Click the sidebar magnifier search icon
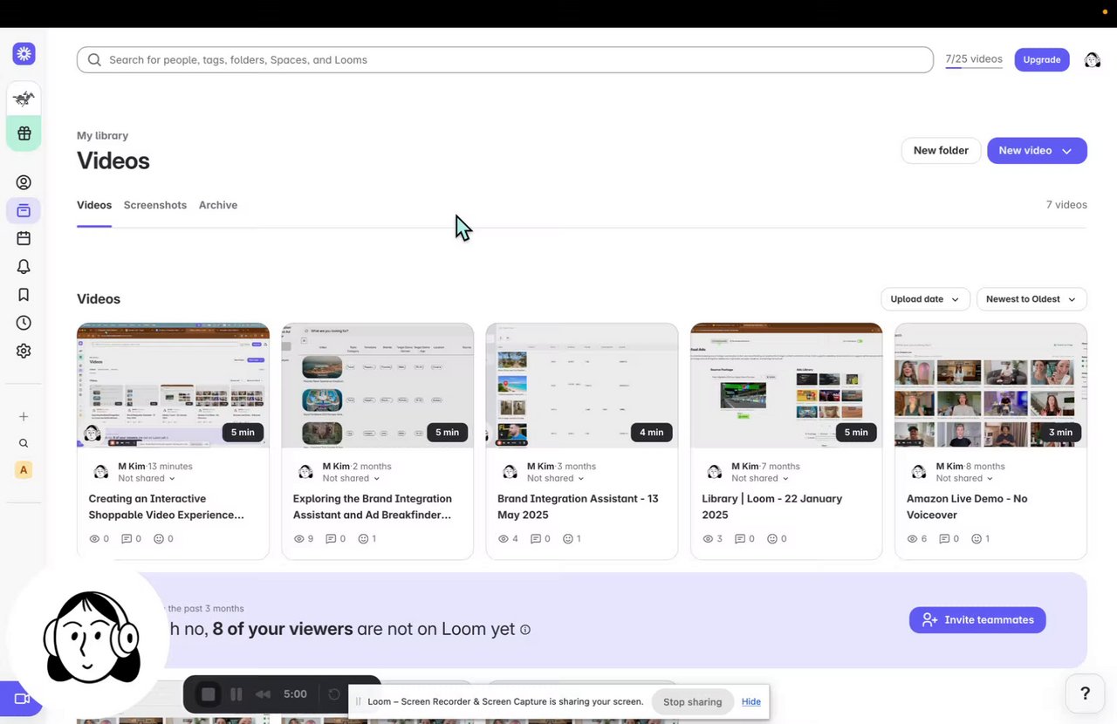 click(24, 443)
